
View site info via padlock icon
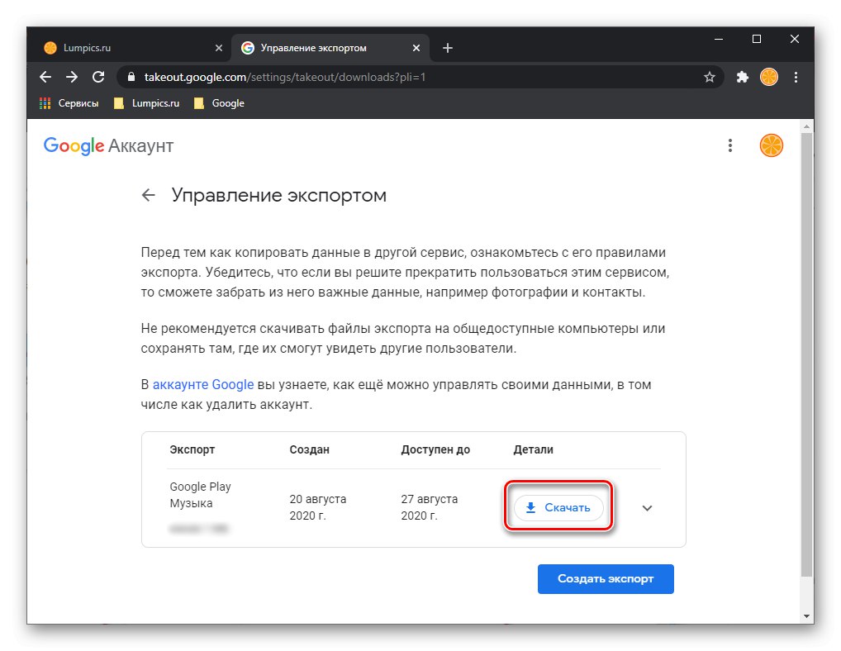[x=131, y=77]
